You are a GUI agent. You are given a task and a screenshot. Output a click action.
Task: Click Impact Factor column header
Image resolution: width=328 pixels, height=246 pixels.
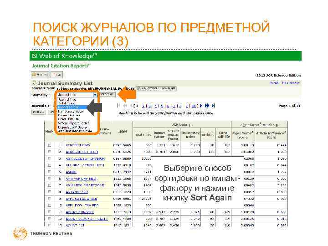click(x=159, y=135)
